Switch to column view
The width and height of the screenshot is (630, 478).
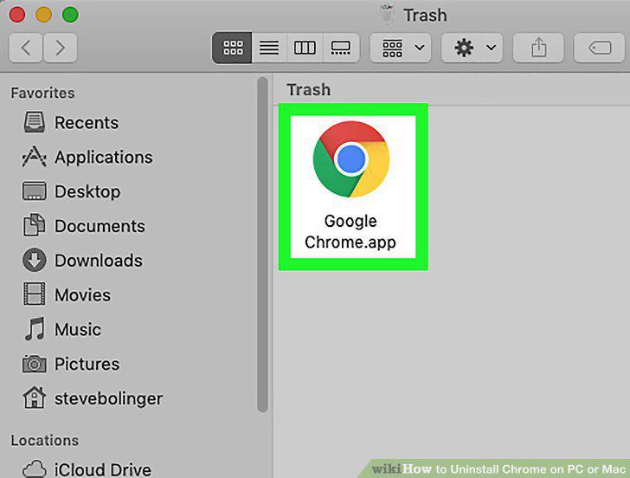click(x=305, y=48)
